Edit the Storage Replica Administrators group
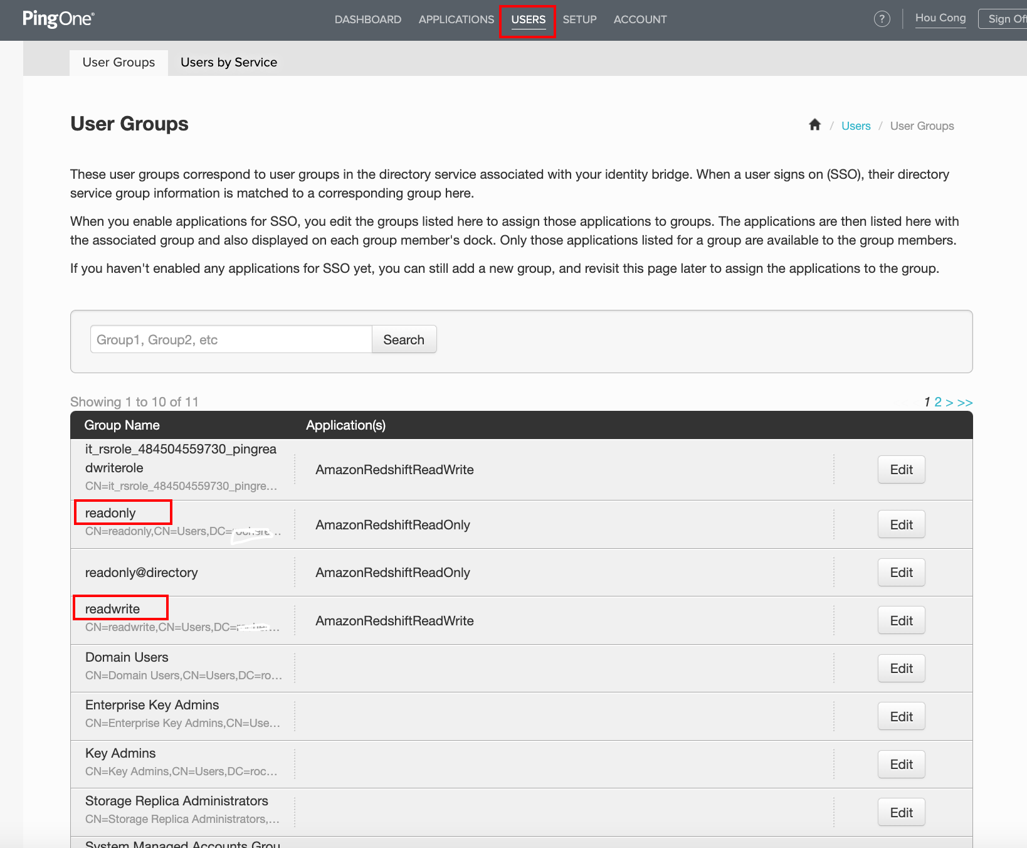 click(x=901, y=813)
